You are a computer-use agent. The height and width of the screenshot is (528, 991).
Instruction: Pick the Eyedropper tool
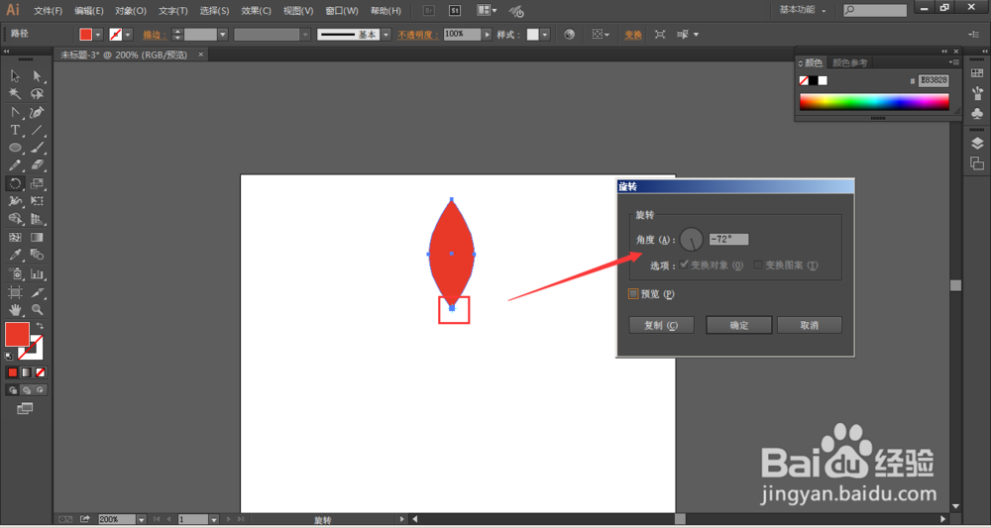[15, 256]
